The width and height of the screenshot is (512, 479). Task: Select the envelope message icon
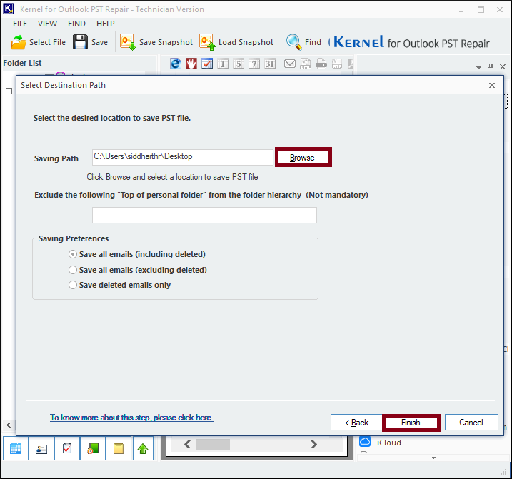tap(290, 64)
